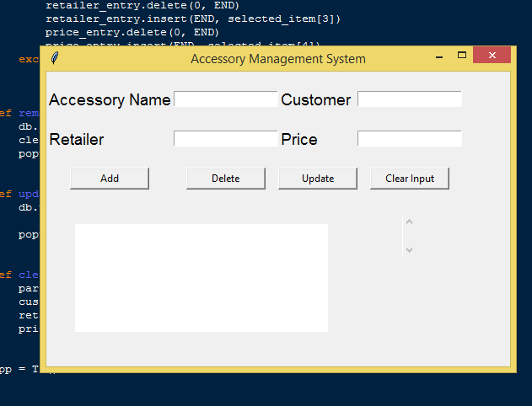Click the scrollbar up arrow
The image size is (532, 406).
409,222
